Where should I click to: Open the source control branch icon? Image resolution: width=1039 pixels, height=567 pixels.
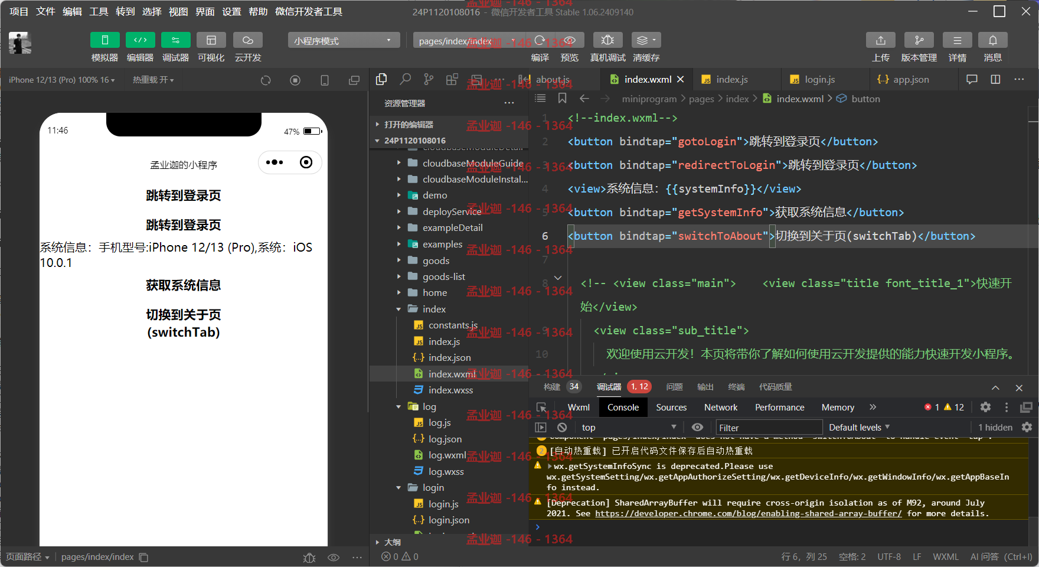tap(429, 79)
